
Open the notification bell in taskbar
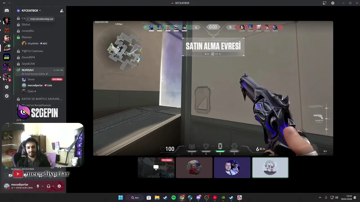pyautogui.click(x=355, y=198)
